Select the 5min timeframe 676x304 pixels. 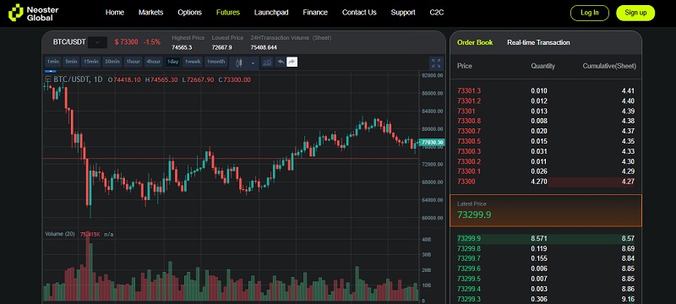(x=71, y=62)
